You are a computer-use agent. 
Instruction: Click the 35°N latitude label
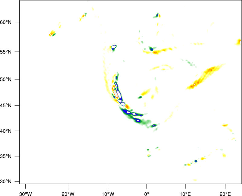coord(6,156)
